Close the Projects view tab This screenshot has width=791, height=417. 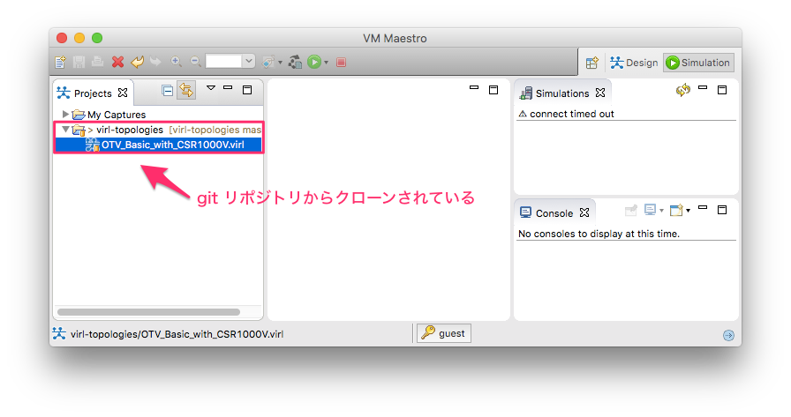(x=123, y=93)
